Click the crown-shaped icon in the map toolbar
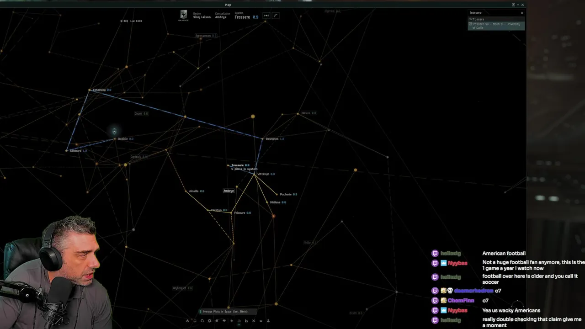 click(261, 321)
